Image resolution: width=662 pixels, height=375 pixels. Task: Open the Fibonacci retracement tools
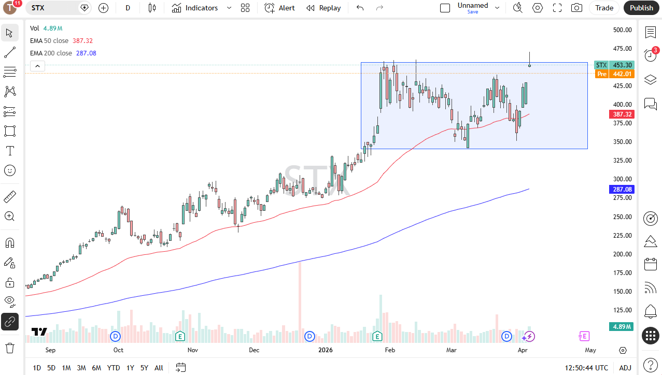click(x=9, y=72)
